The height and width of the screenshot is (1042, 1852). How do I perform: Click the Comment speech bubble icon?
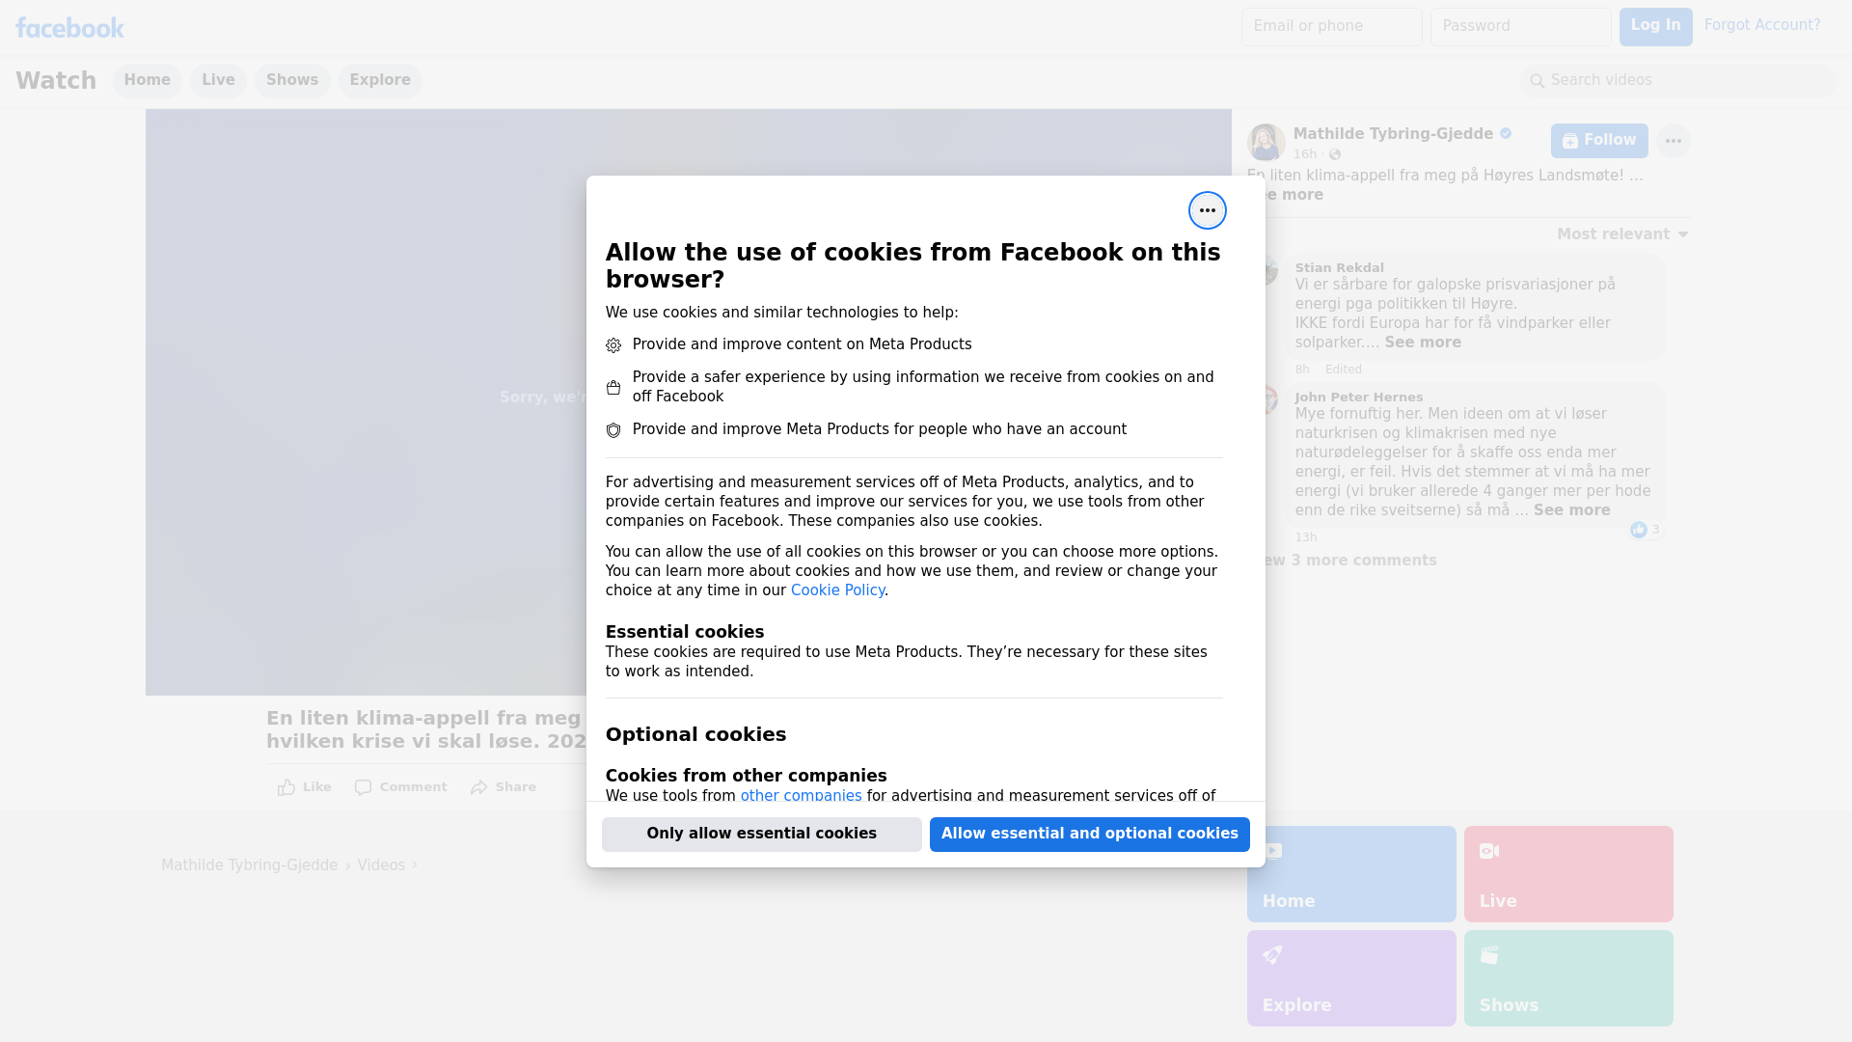363,787
